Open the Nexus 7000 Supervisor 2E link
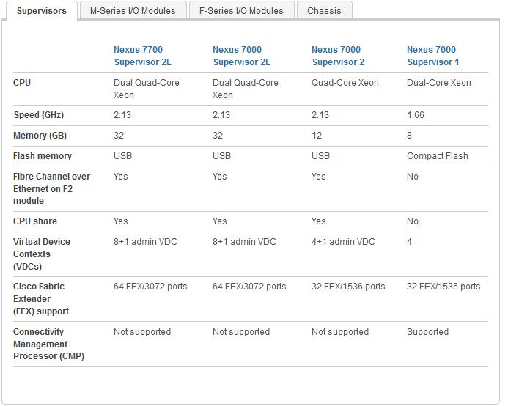The width and height of the screenshot is (508, 406). click(242, 56)
